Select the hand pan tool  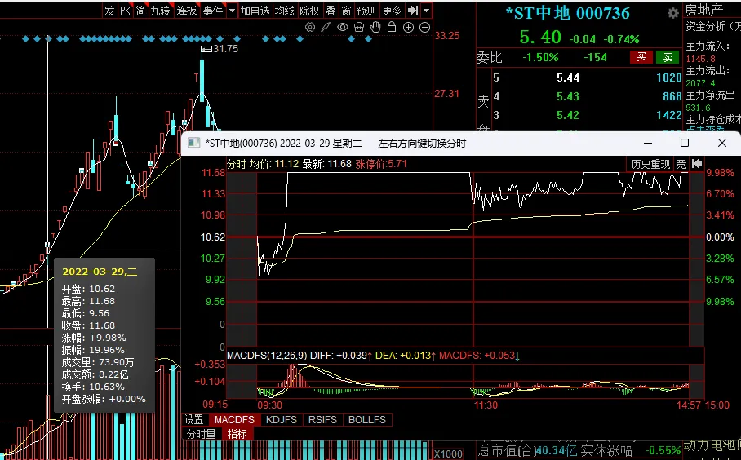point(375,28)
